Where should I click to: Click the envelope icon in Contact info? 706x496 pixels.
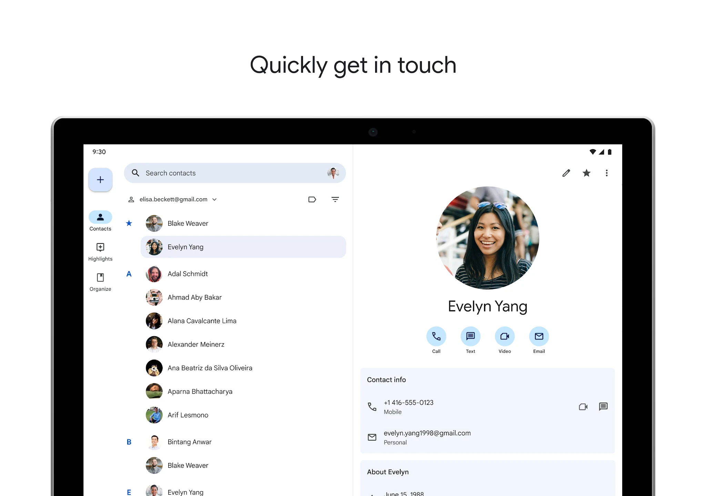click(372, 437)
